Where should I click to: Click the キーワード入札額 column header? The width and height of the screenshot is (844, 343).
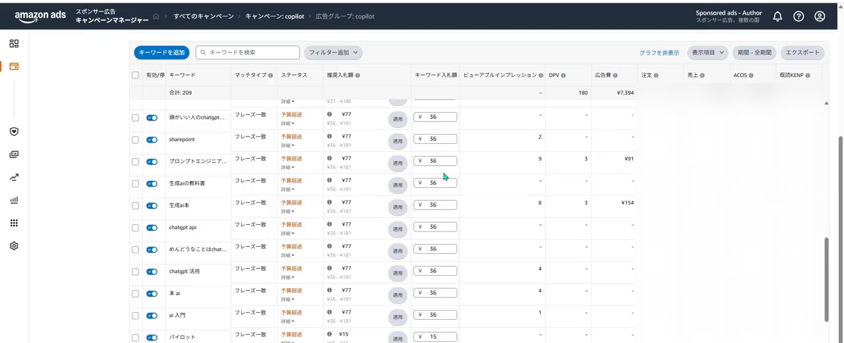435,75
